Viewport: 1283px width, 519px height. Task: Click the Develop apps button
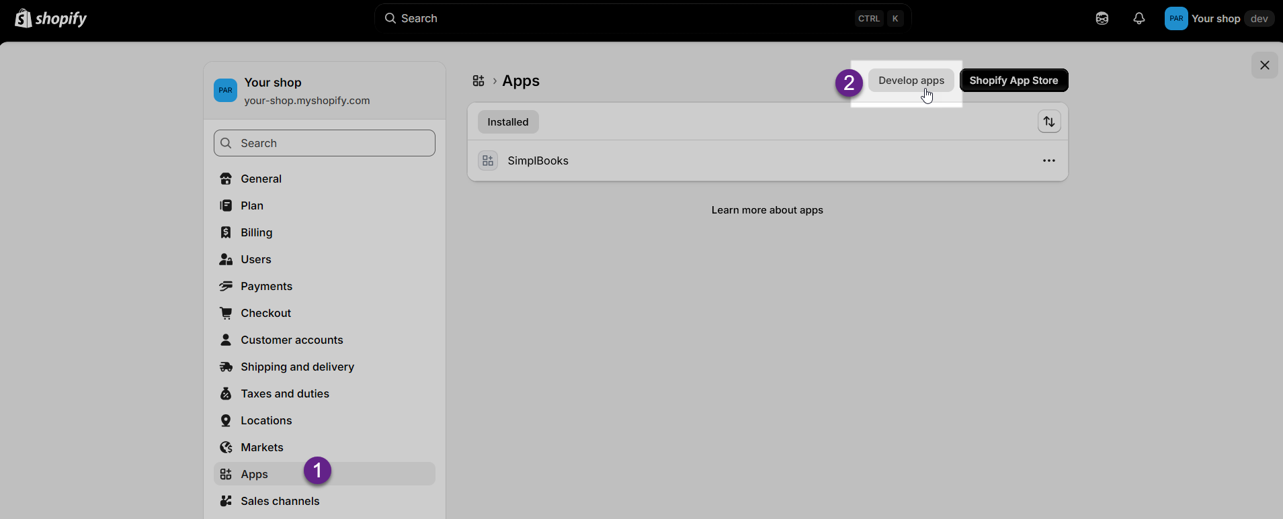pos(911,81)
